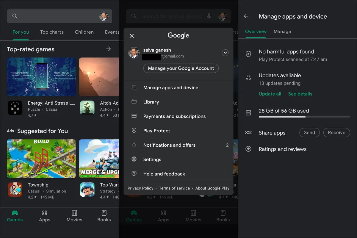Select Games in left screen bottom navigation
357x238 pixels.
pyautogui.click(x=15, y=216)
